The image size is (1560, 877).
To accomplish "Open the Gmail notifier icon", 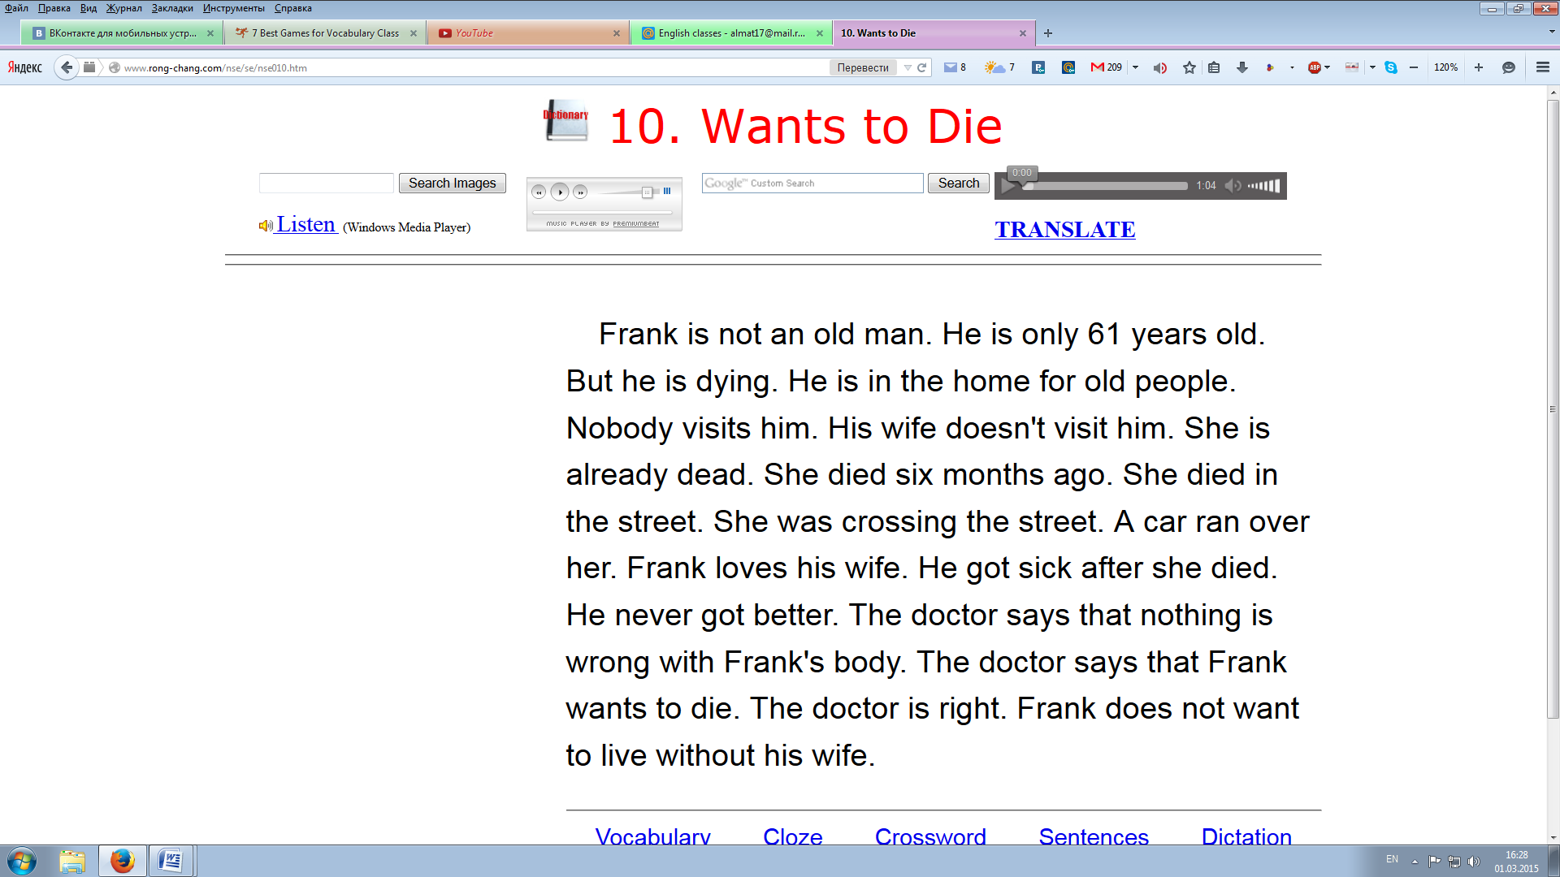I will pyautogui.click(x=1098, y=67).
